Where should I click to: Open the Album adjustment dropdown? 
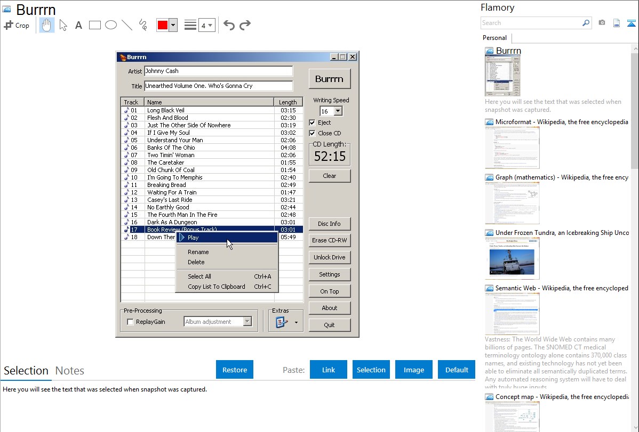247,322
